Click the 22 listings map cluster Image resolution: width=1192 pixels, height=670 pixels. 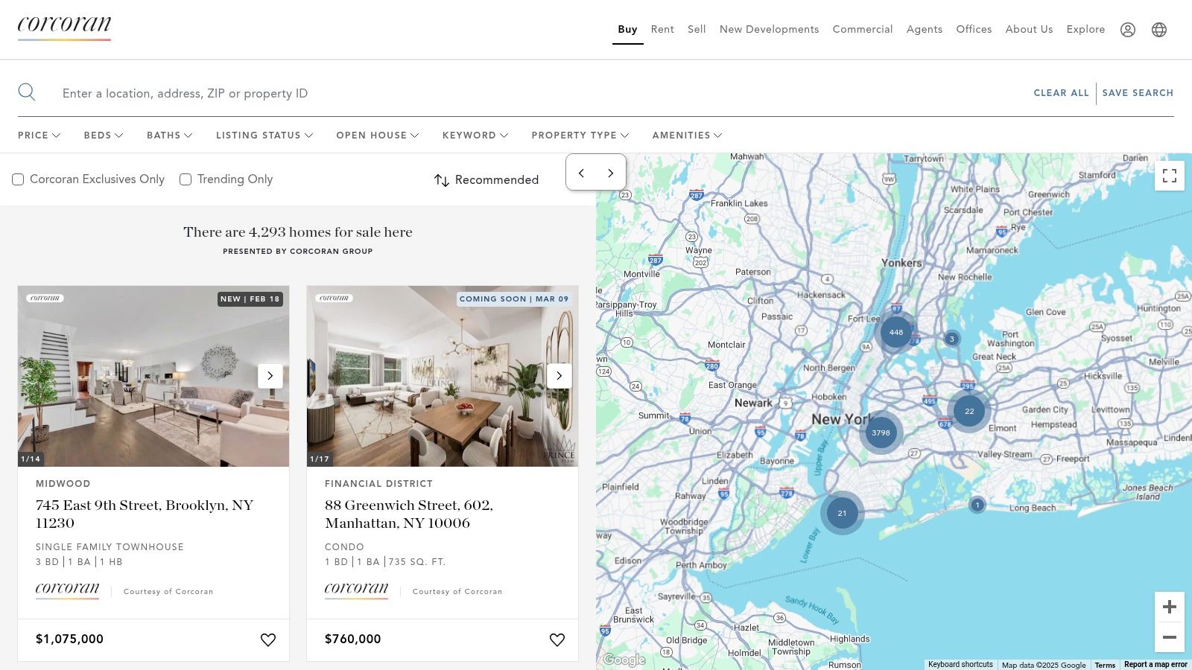969,411
